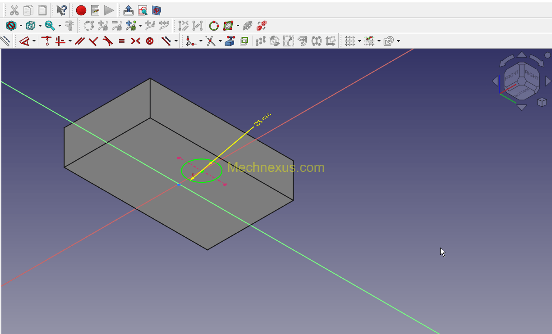This screenshot has width=552, height=334.
Task: Click the FRONT face of navigation cube
Action: pos(511,77)
